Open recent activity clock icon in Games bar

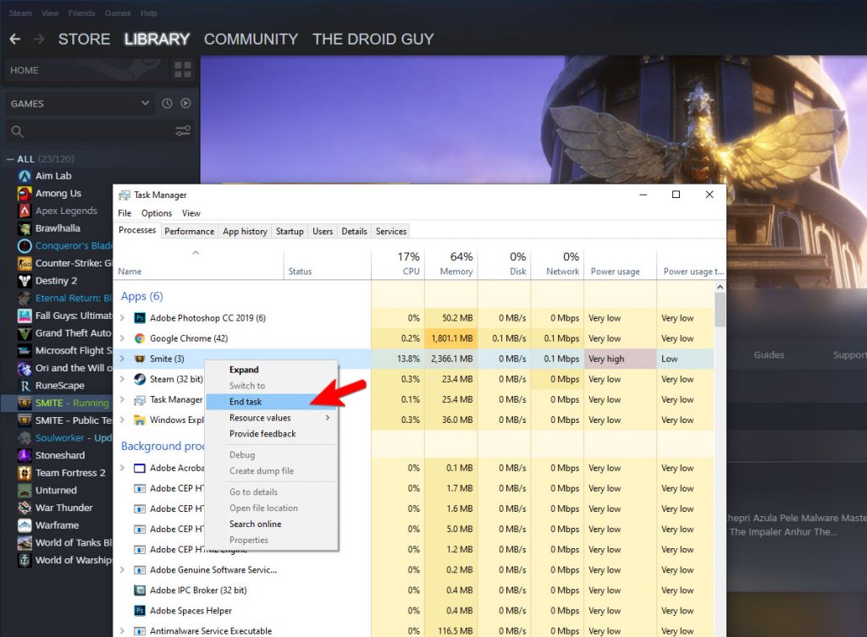pyautogui.click(x=167, y=103)
